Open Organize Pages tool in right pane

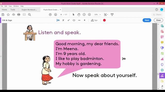[x=162, y=53]
